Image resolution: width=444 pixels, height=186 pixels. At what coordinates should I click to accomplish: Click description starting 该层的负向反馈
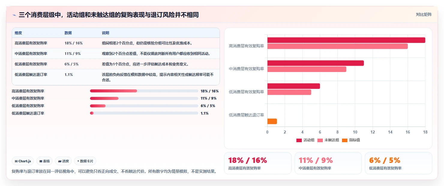click(158, 77)
